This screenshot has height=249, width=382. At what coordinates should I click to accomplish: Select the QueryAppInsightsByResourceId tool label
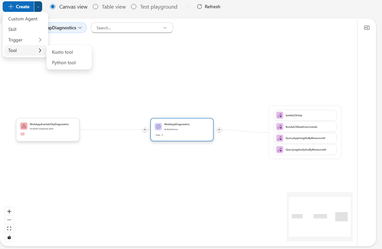click(305, 138)
